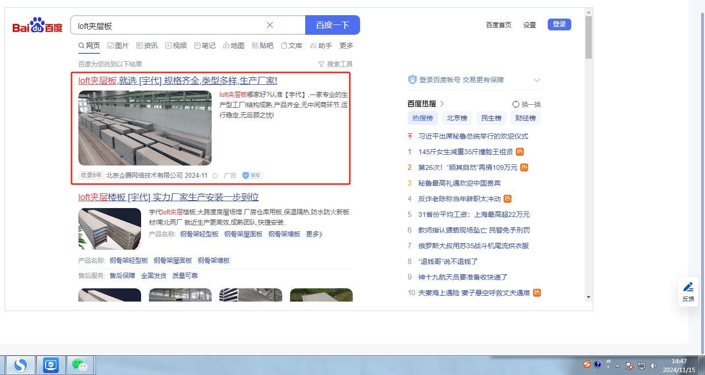The width and height of the screenshot is (705, 375).
Task: Expand the 登录百度帐号 panel chevron
Action: 536,80
